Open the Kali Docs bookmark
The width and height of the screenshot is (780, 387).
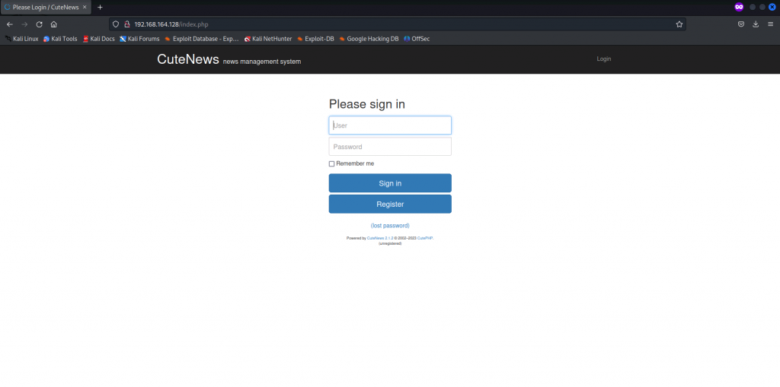98,39
